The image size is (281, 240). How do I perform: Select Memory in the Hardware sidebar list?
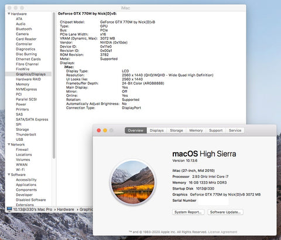click(x=22, y=84)
